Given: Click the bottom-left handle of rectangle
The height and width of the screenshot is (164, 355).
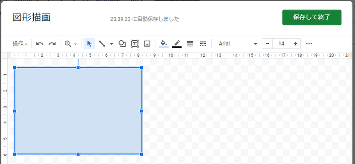Looking at the screenshot, I should [15, 154].
